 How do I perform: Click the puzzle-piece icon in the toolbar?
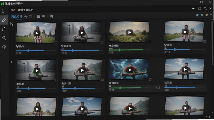point(52,16)
